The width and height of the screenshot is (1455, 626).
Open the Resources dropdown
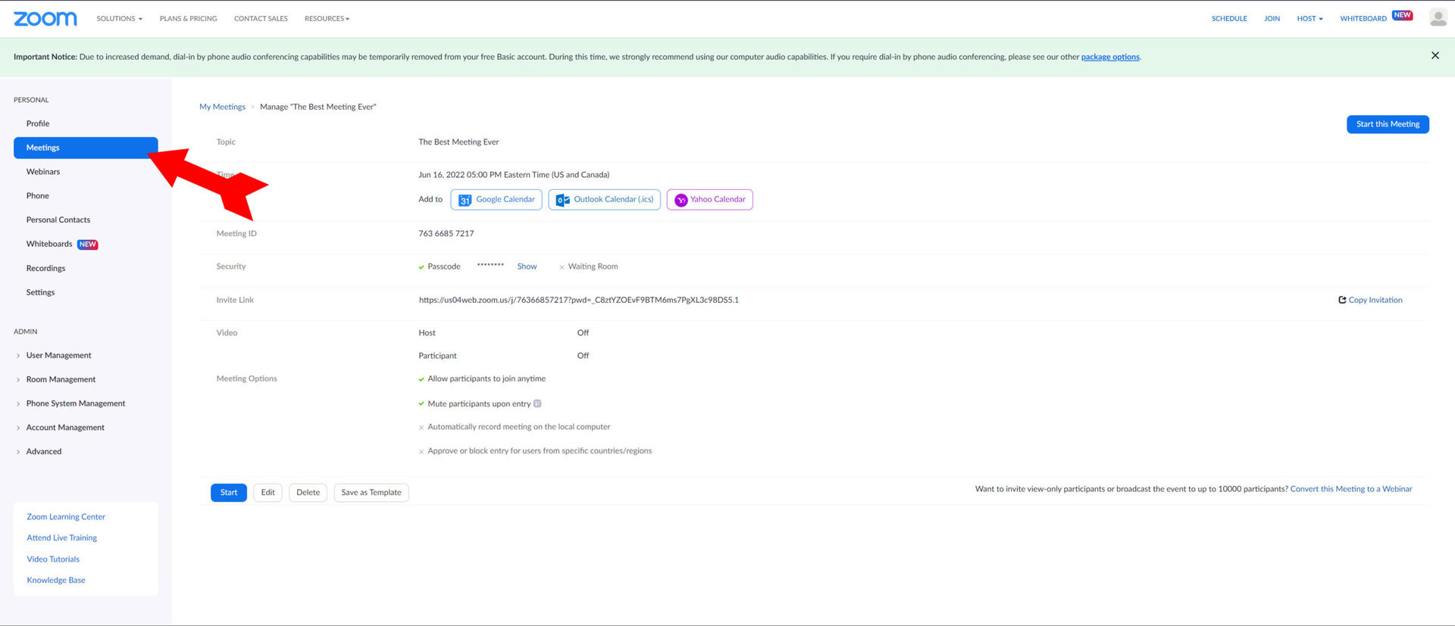coord(327,18)
